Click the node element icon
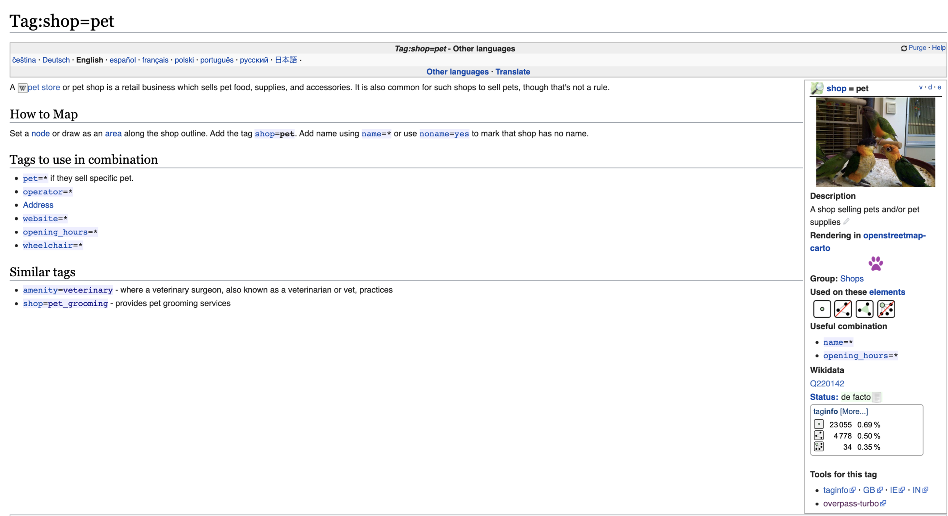The image size is (948, 516). 822,309
